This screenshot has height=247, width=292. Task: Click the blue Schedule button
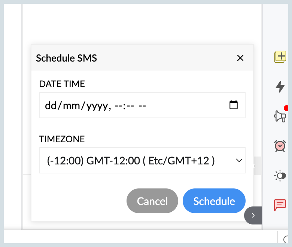[214, 201]
